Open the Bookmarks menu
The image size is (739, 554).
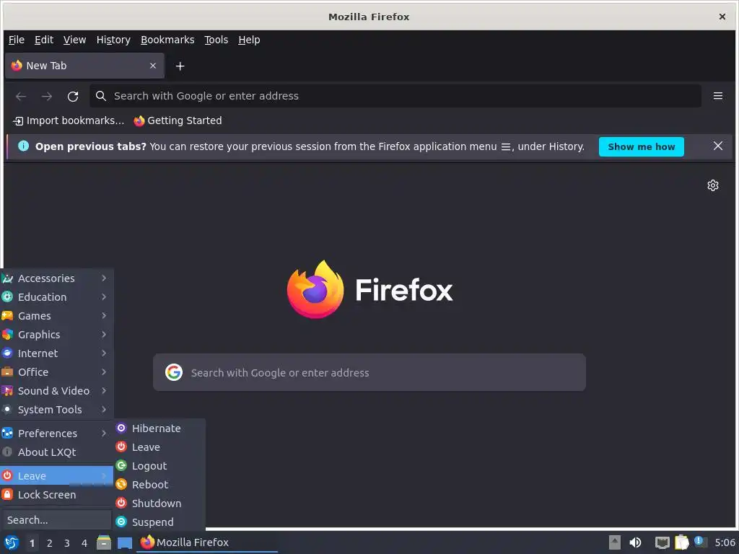(x=167, y=40)
